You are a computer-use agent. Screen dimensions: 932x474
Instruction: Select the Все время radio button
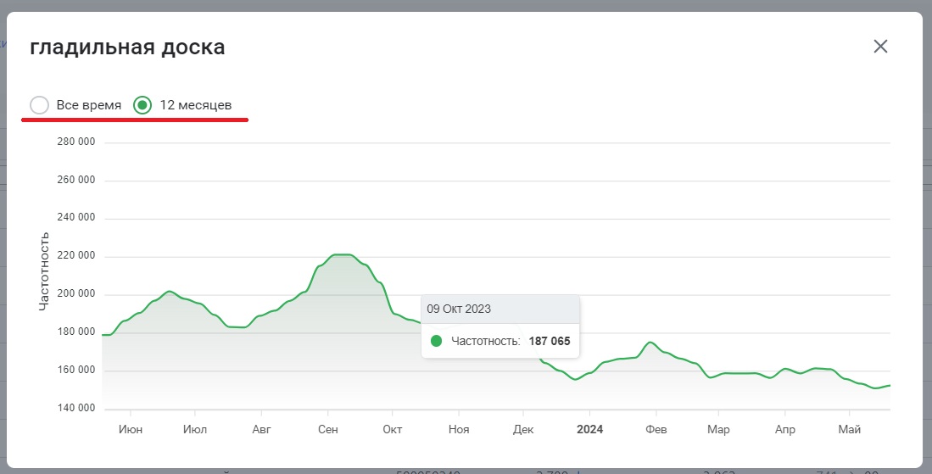39,105
